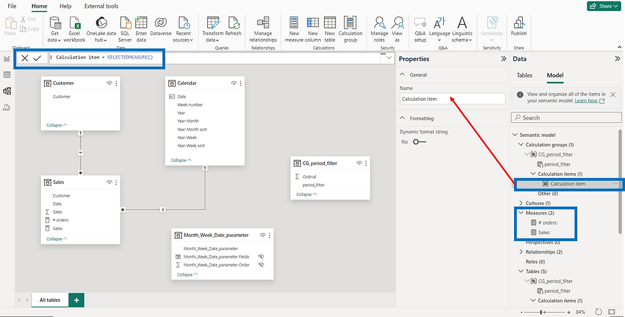Select the SQL Server source
625x317 pixels.
tap(125, 29)
